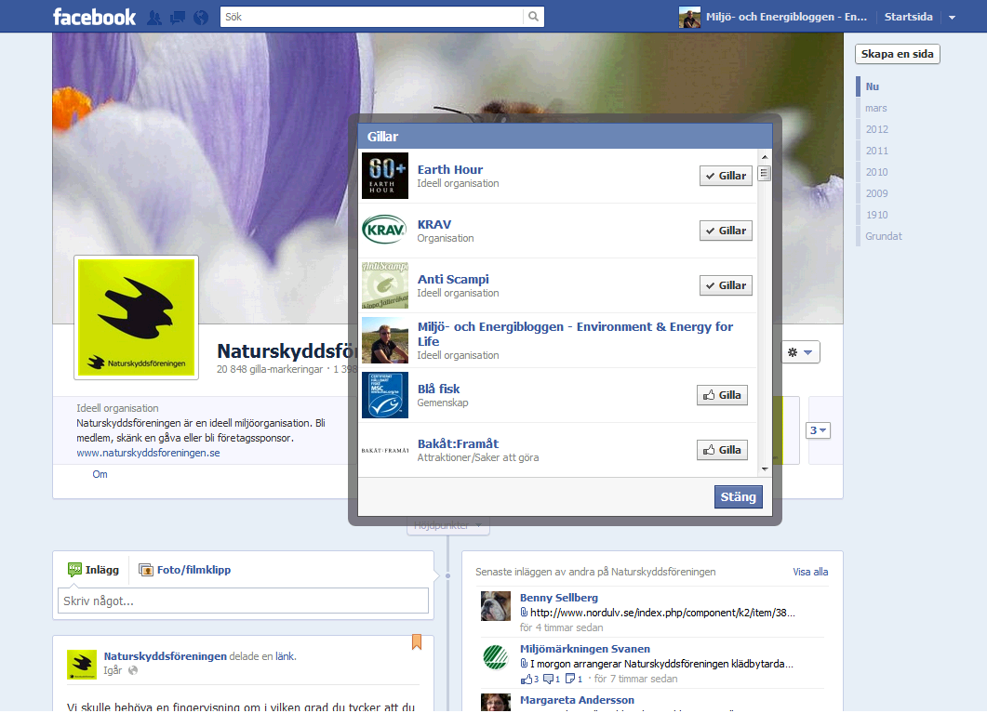This screenshot has width=987, height=713.
Task: Click the thumbs-up icon on Svanen's post
Action: (x=527, y=679)
